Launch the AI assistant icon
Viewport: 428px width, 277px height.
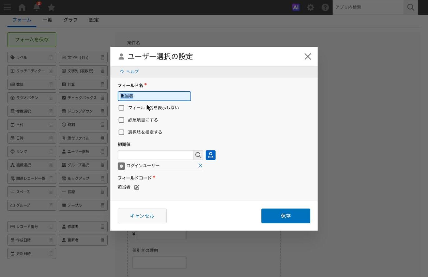point(296,7)
